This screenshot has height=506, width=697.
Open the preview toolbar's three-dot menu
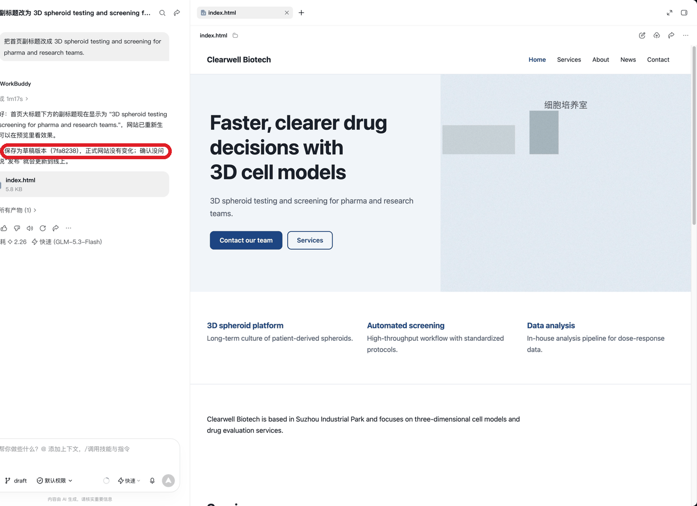click(x=686, y=35)
